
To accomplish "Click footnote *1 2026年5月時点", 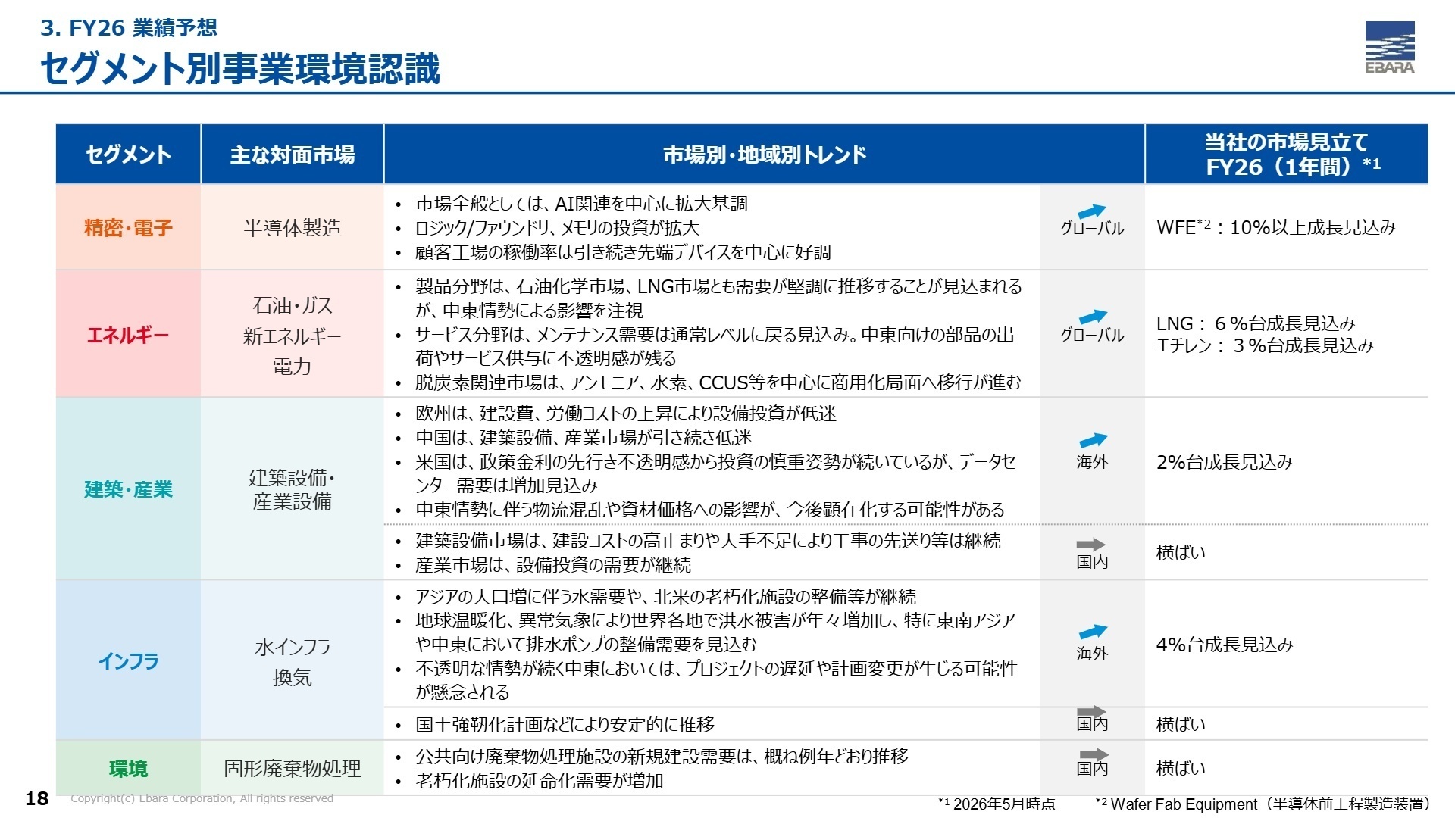I will 997,804.
